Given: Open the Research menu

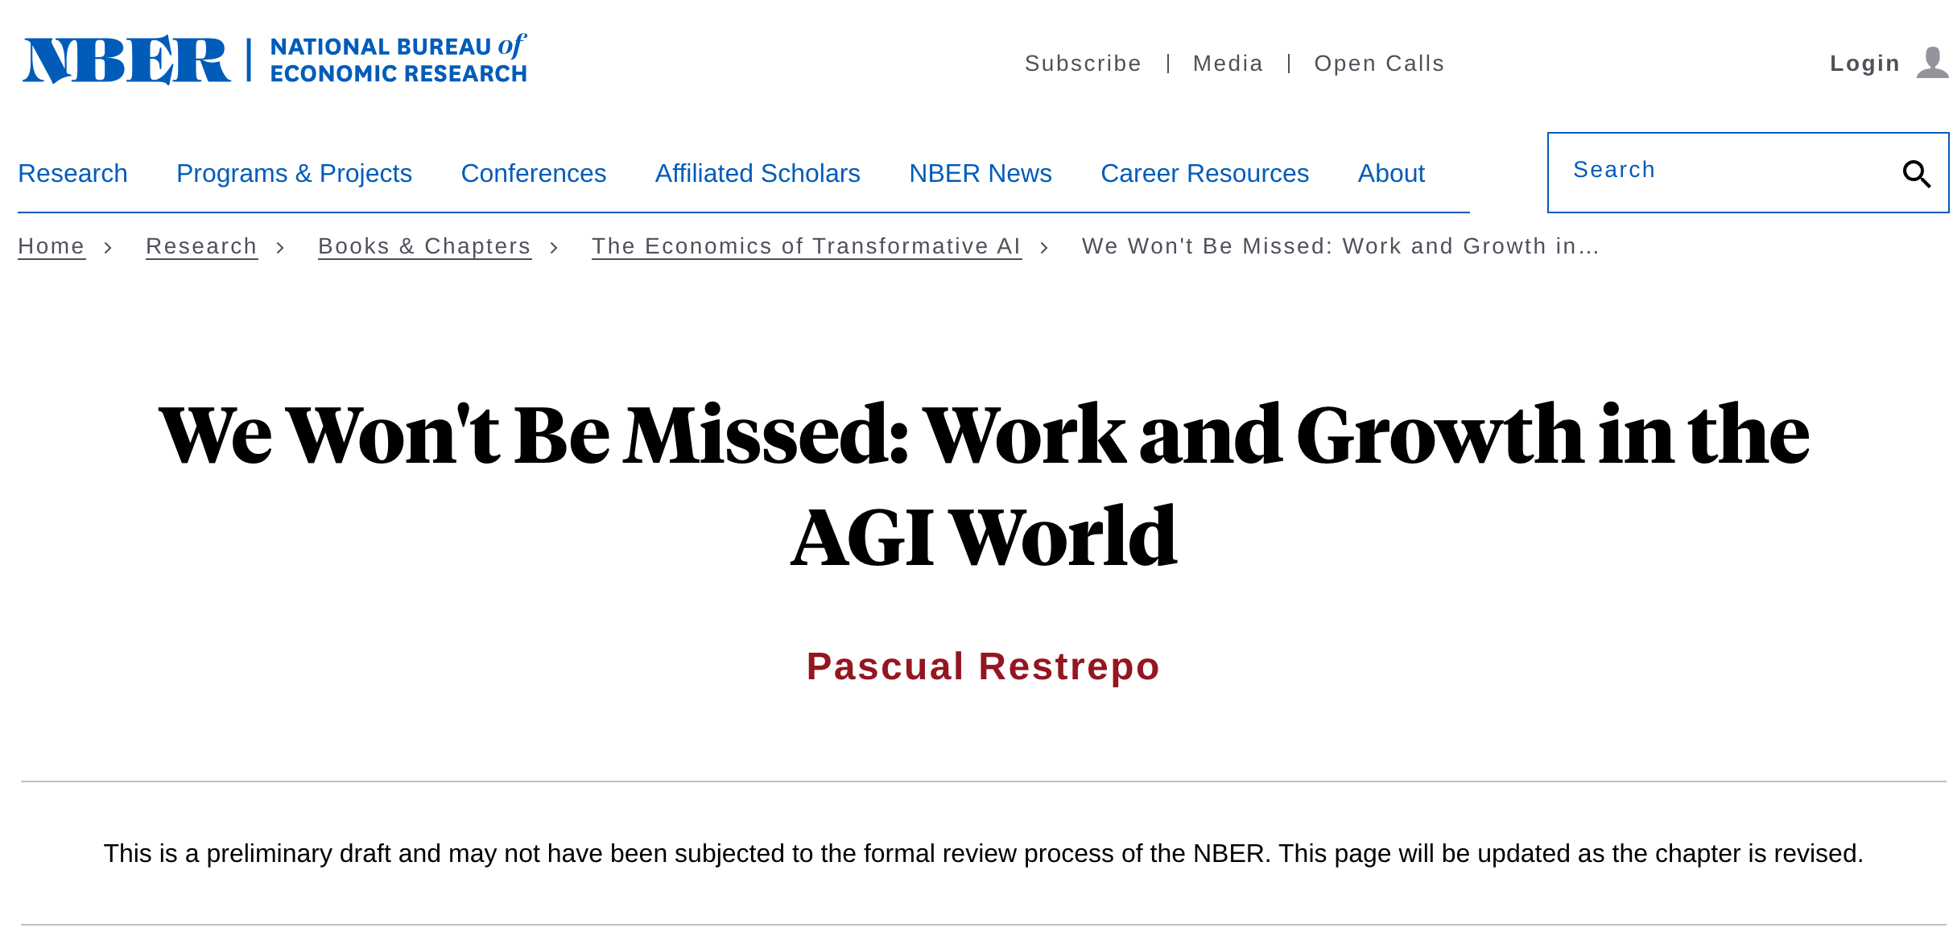Looking at the screenshot, I should coord(72,174).
